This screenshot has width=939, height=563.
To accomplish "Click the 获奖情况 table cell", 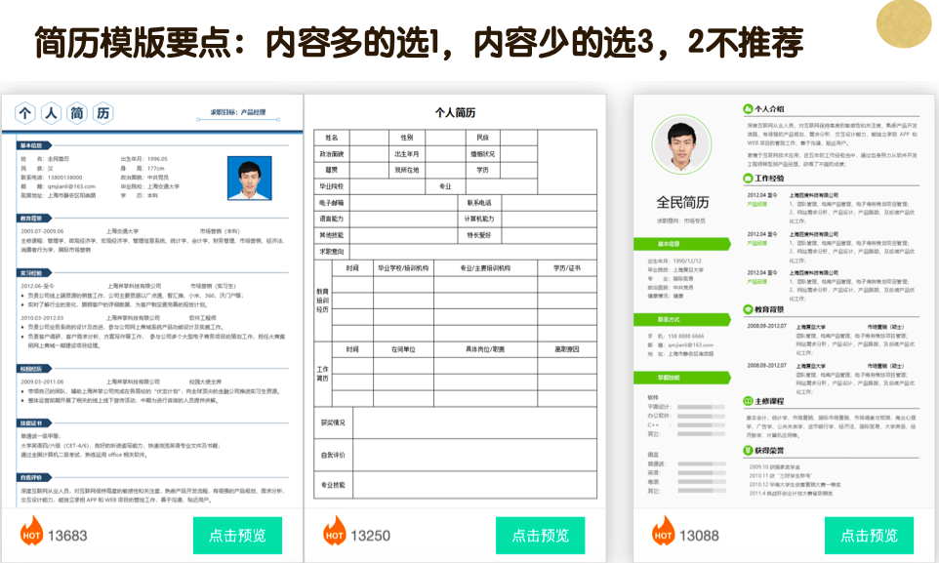I will (x=333, y=422).
